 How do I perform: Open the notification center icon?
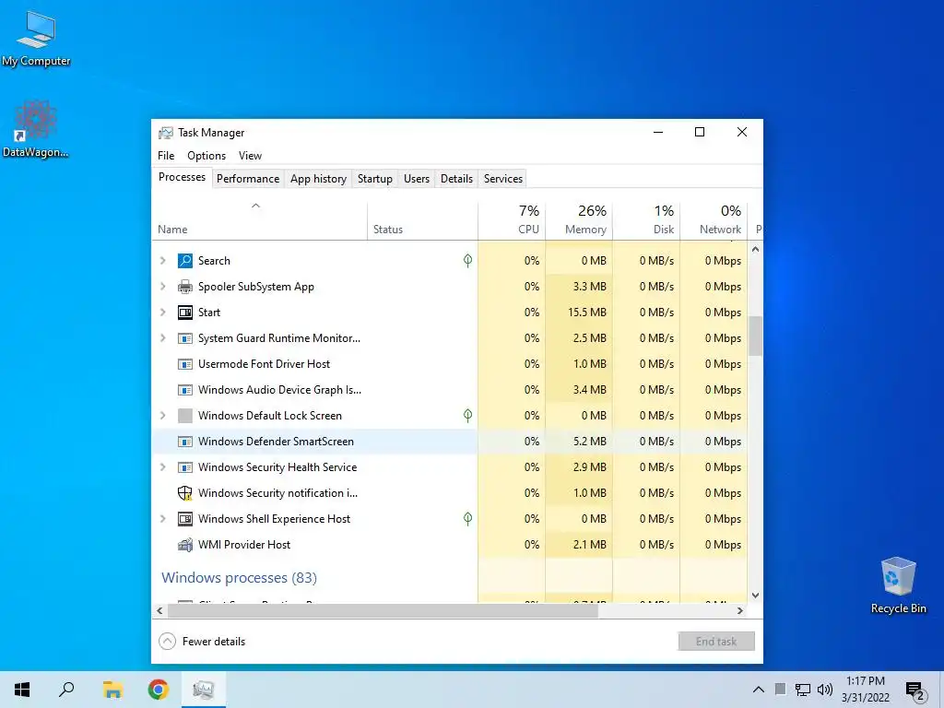pos(914,690)
